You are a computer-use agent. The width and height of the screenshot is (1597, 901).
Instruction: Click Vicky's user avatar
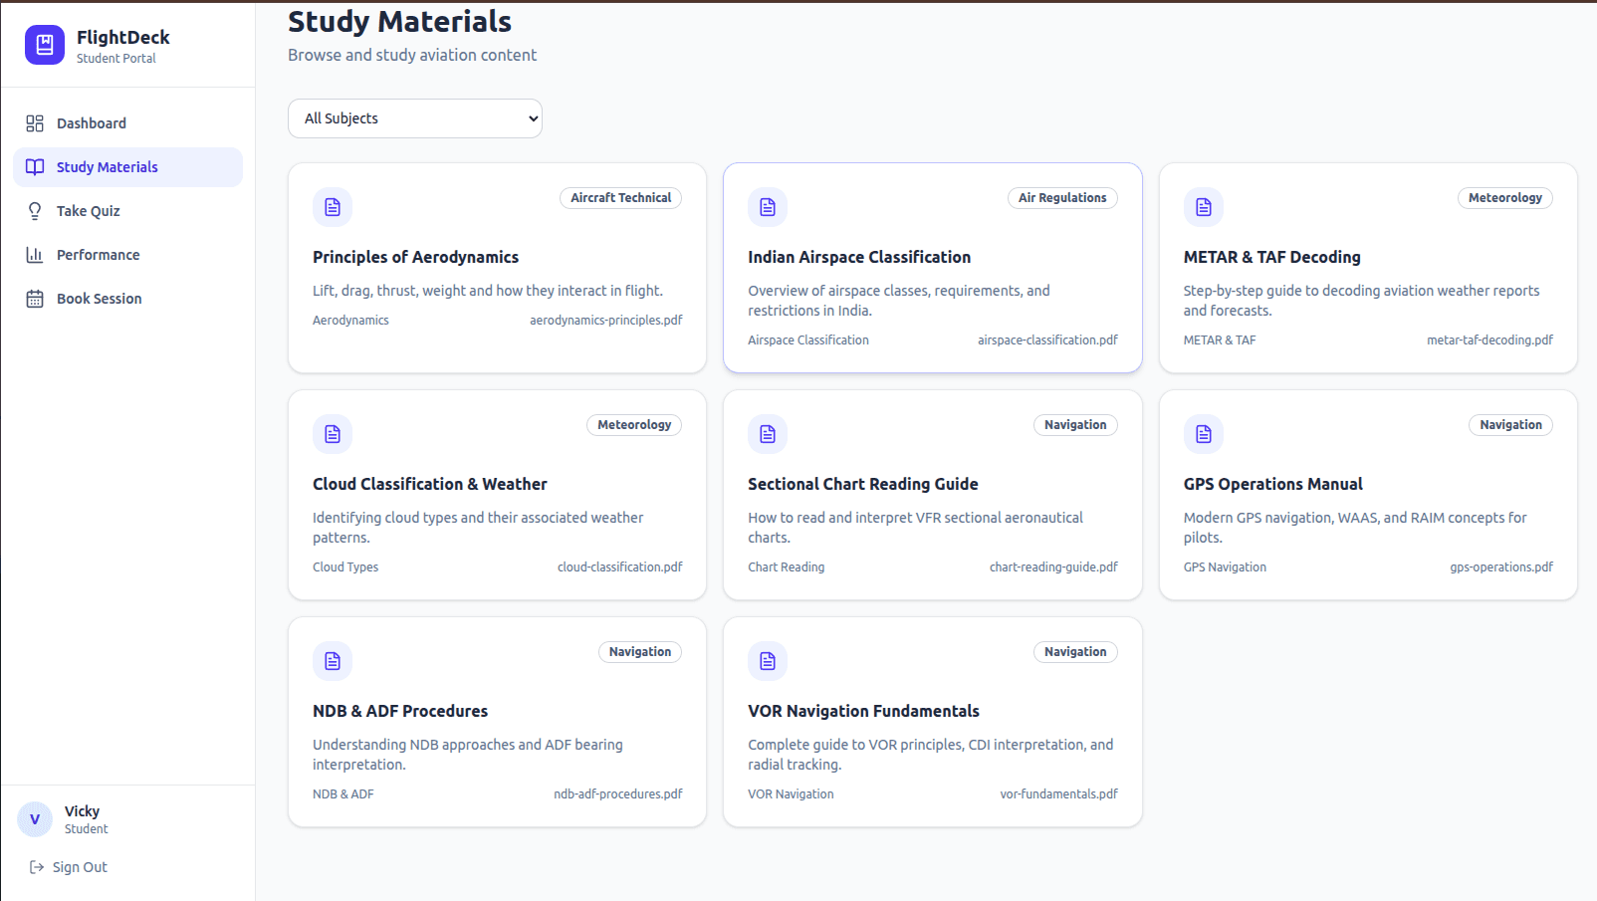pyautogui.click(x=35, y=819)
